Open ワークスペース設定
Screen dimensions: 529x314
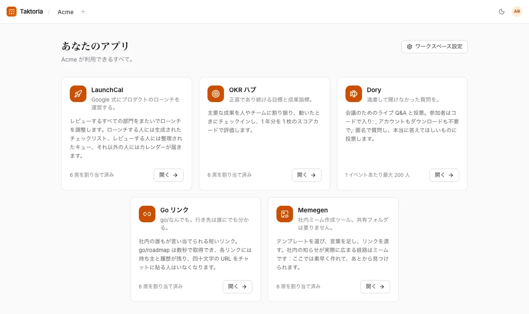coord(434,47)
